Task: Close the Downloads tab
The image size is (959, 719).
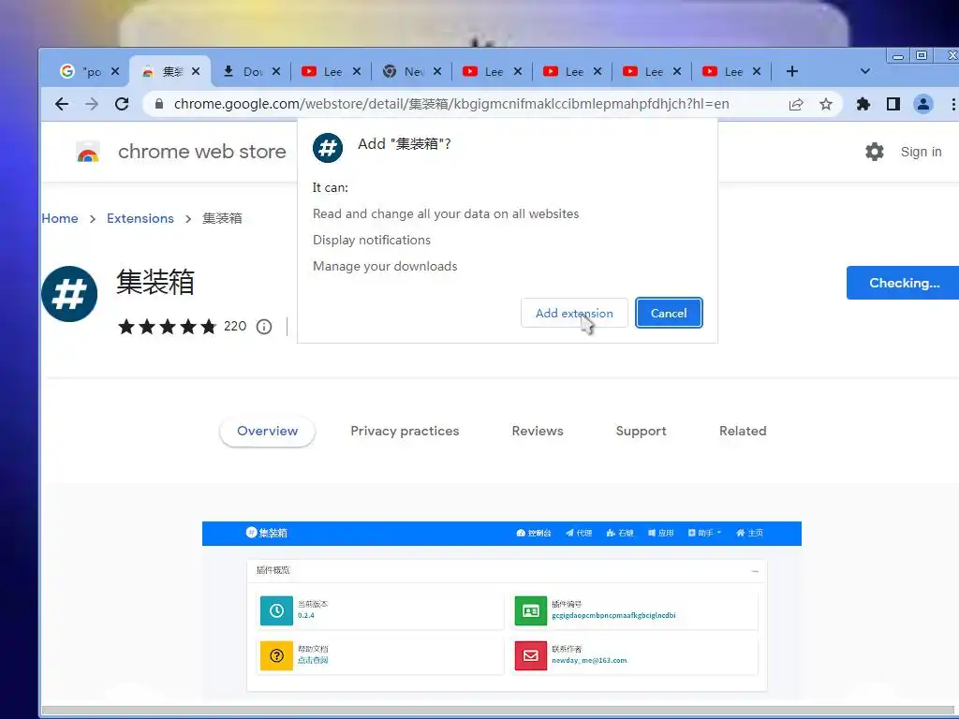Action: pyautogui.click(x=276, y=71)
